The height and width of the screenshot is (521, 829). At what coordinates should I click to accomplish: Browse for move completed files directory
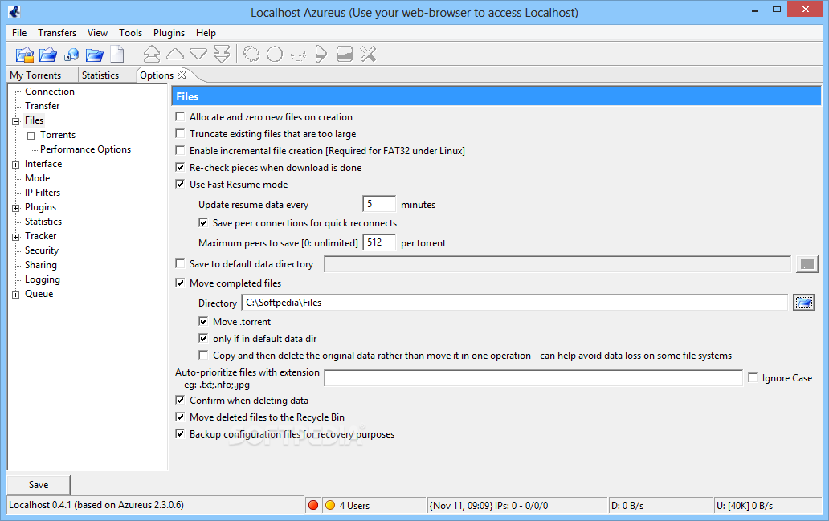click(x=803, y=303)
